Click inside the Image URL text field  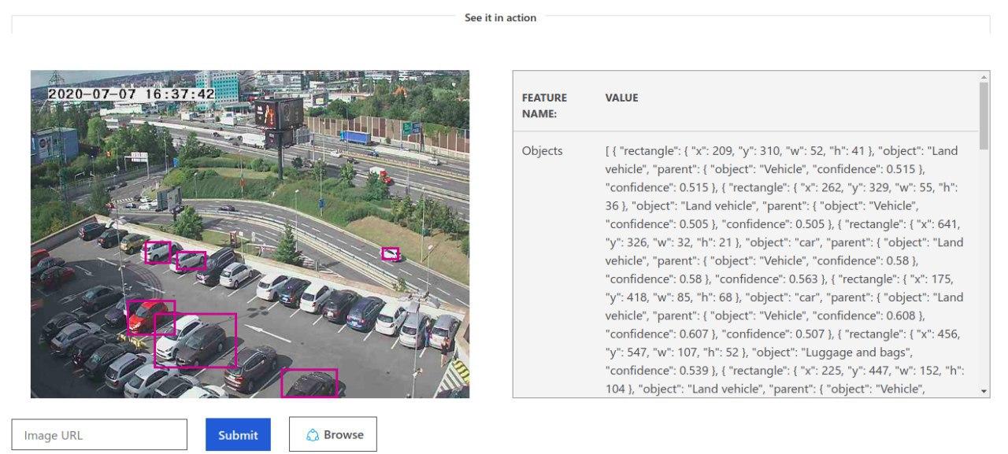[98, 434]
